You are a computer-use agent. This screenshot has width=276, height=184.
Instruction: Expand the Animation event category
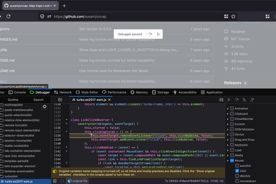tap(228, 109)
